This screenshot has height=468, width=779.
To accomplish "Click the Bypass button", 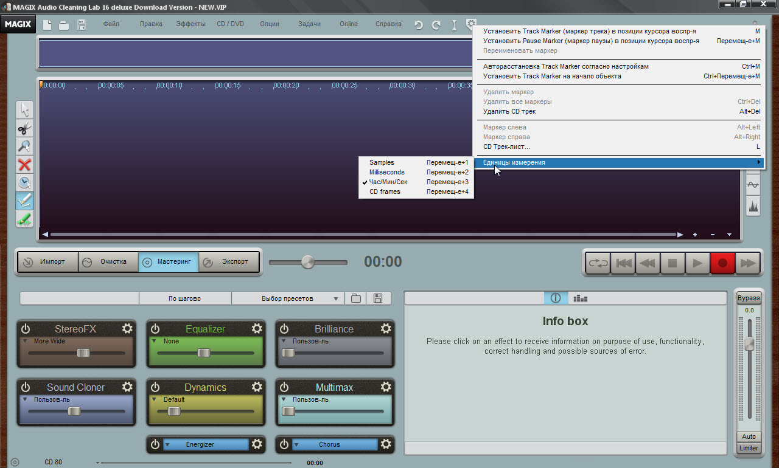I will click(x=749, y=298).
